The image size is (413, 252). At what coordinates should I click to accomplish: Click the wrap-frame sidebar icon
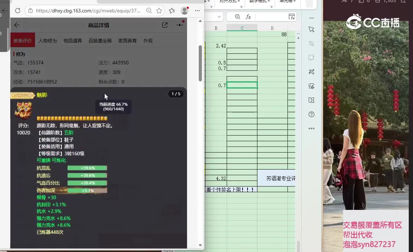tap(311, 58)
